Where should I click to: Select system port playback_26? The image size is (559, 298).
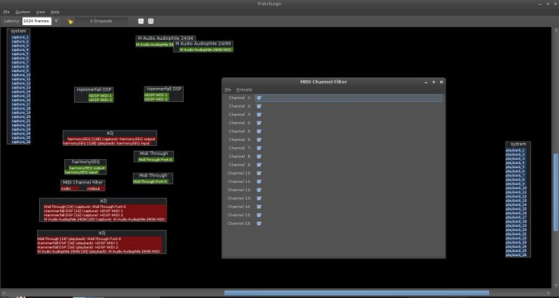(x=516, y=255)
